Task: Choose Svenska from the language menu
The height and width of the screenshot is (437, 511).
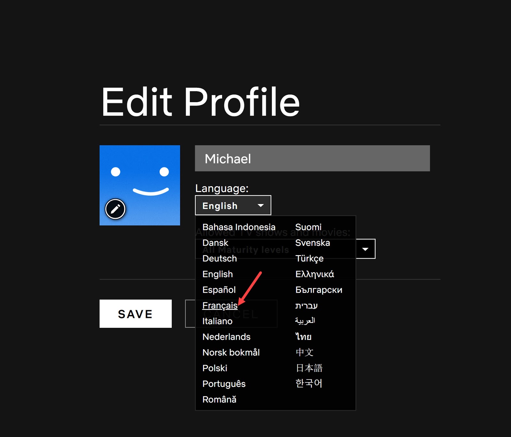Action: tap(313, 243)
